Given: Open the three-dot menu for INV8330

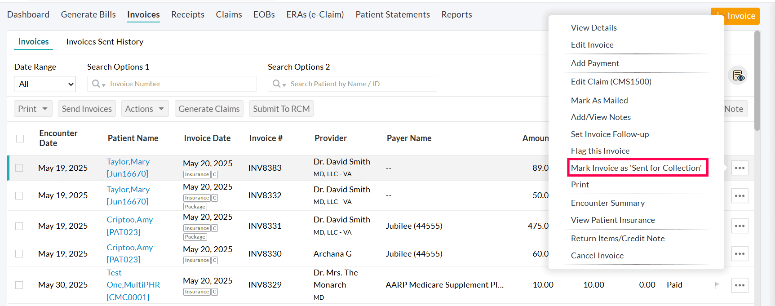Looking at the screenshot, I should [740, 254].
